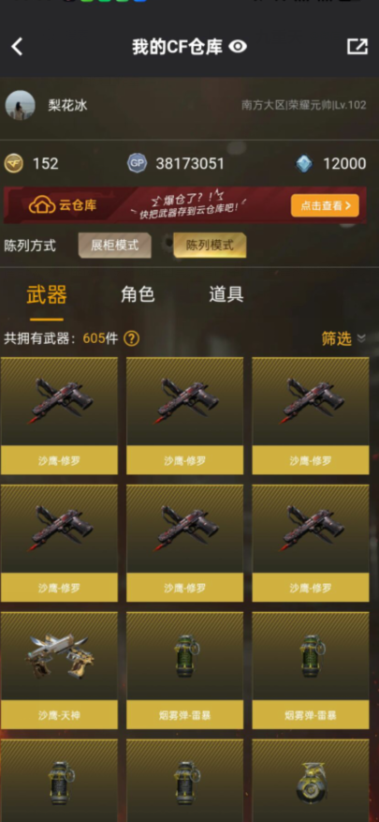Tap the blue diamond currency icon

304,164
